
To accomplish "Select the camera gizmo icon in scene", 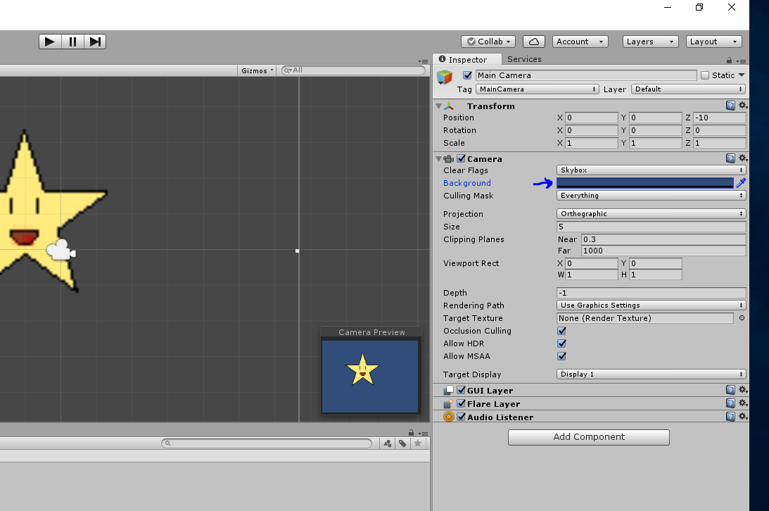I will coord(61,250).
